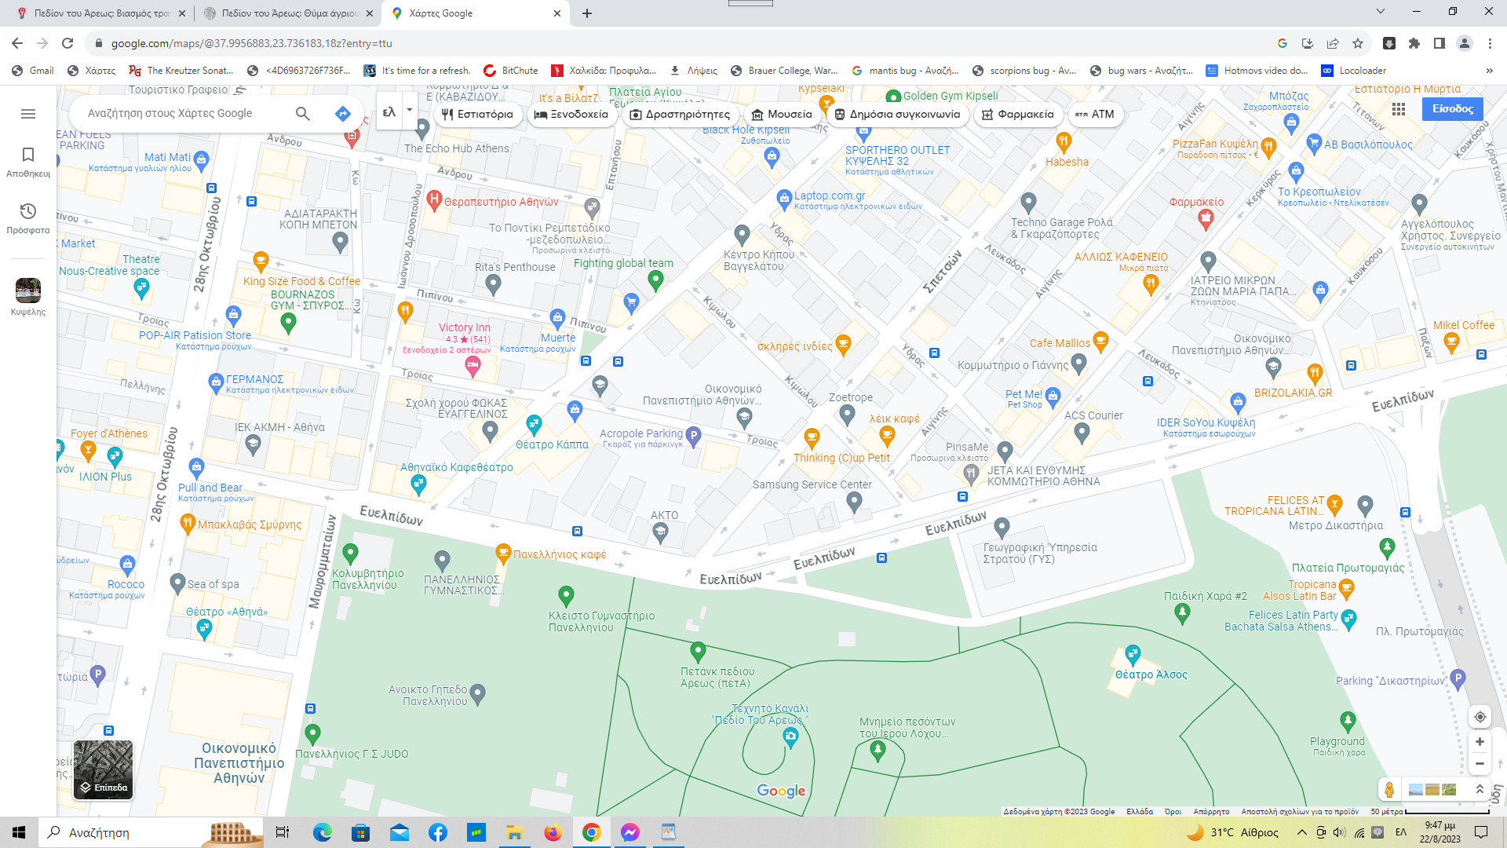Click the Habesha restaurant pin

[x=1064, y=142]
